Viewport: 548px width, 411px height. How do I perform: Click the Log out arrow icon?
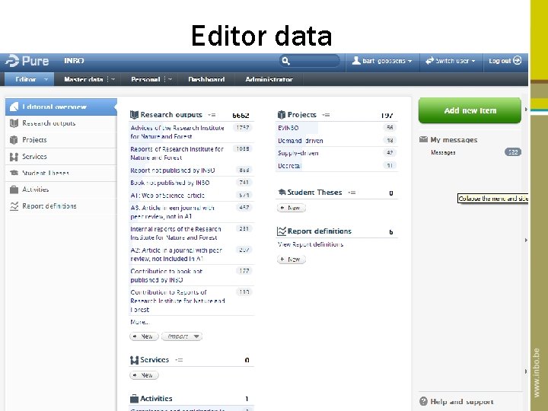pos(517,60)
